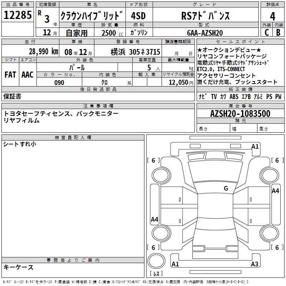286x286 pixels.
Task: Select the キーケース office notice
Action: coord(19,267)
